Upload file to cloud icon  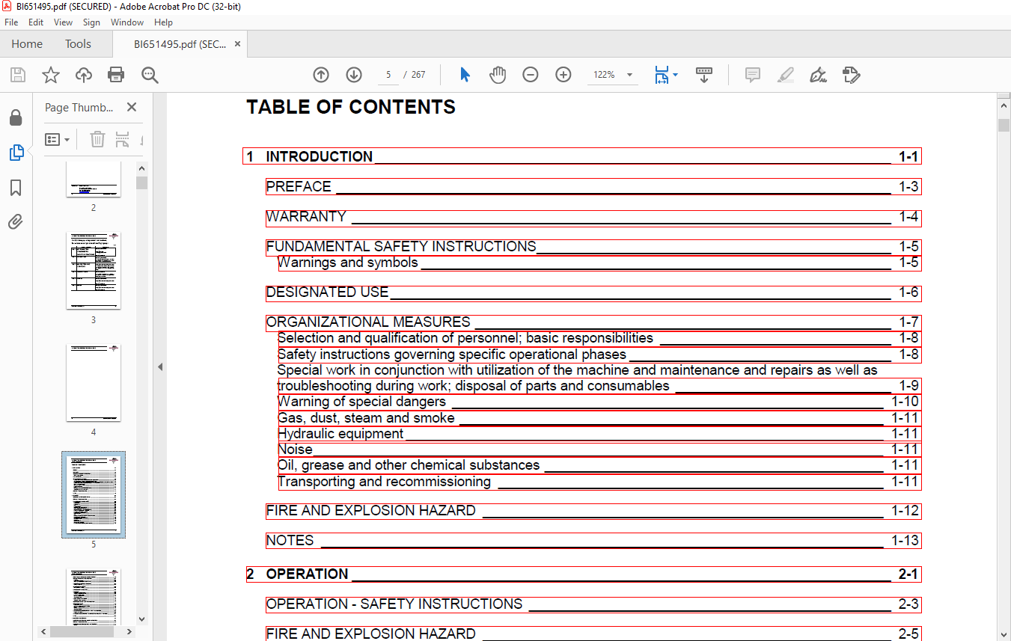(x=84, y=75)
